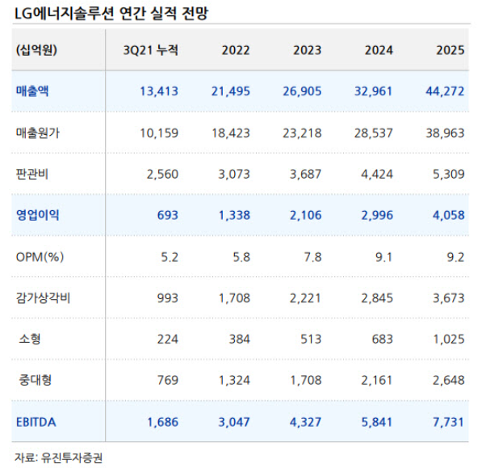The height and width of the screenshot is (468, 486).
Task: Select the '매출액' row label
Action: [x=32, y=91]
